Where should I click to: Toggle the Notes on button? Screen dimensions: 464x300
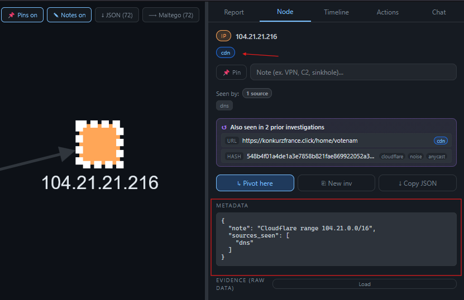69,15
